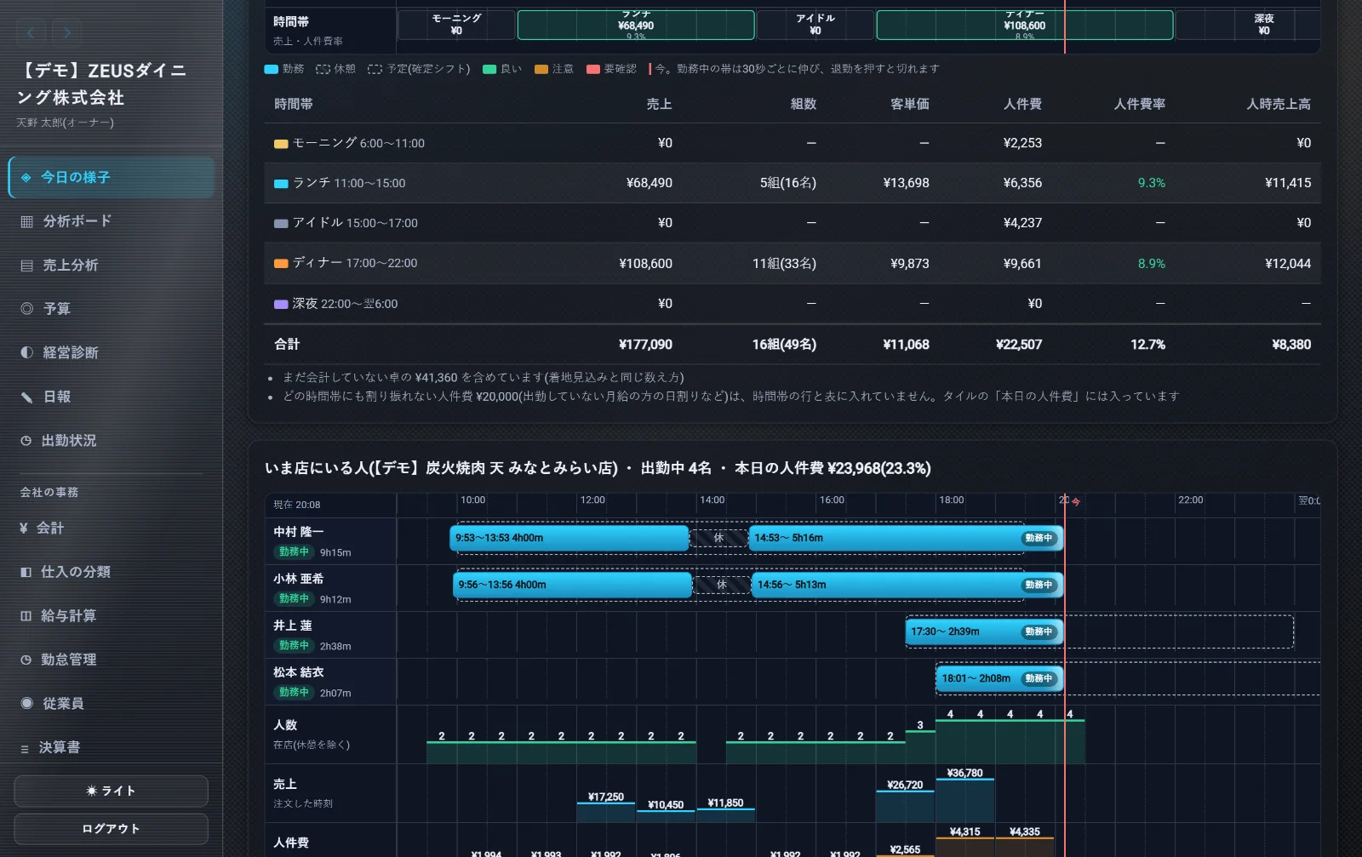The height and width of the screenshot is (857, 1362).
Task: Click the ディナー 17:00〜22:00 row label
Action: click(346, 263)
